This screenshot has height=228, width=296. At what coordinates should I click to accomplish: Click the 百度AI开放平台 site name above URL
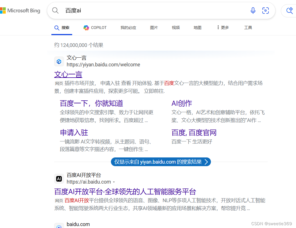84,175
